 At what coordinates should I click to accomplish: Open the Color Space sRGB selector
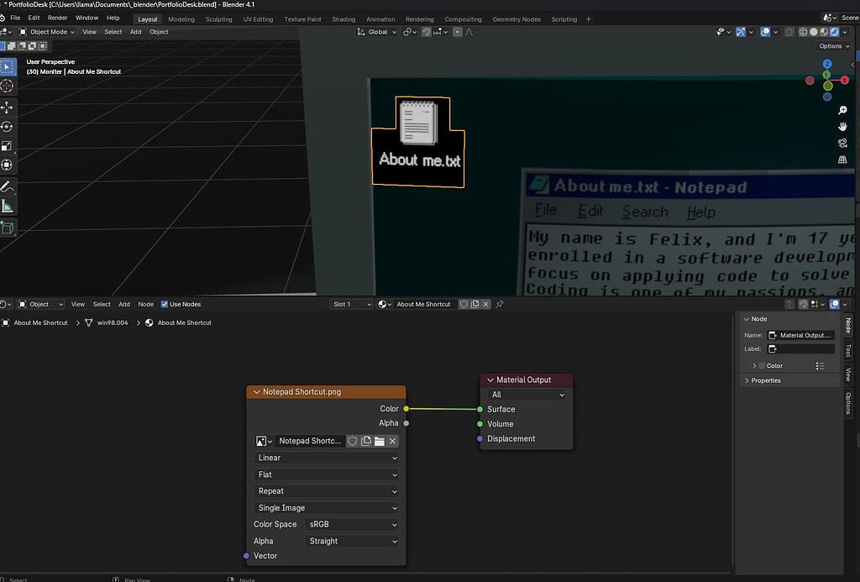point(353,524)
